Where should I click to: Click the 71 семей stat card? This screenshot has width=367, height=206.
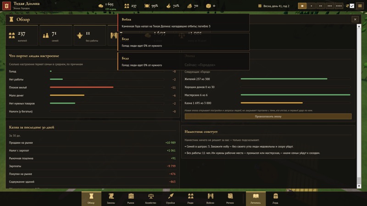pos(56,35)
